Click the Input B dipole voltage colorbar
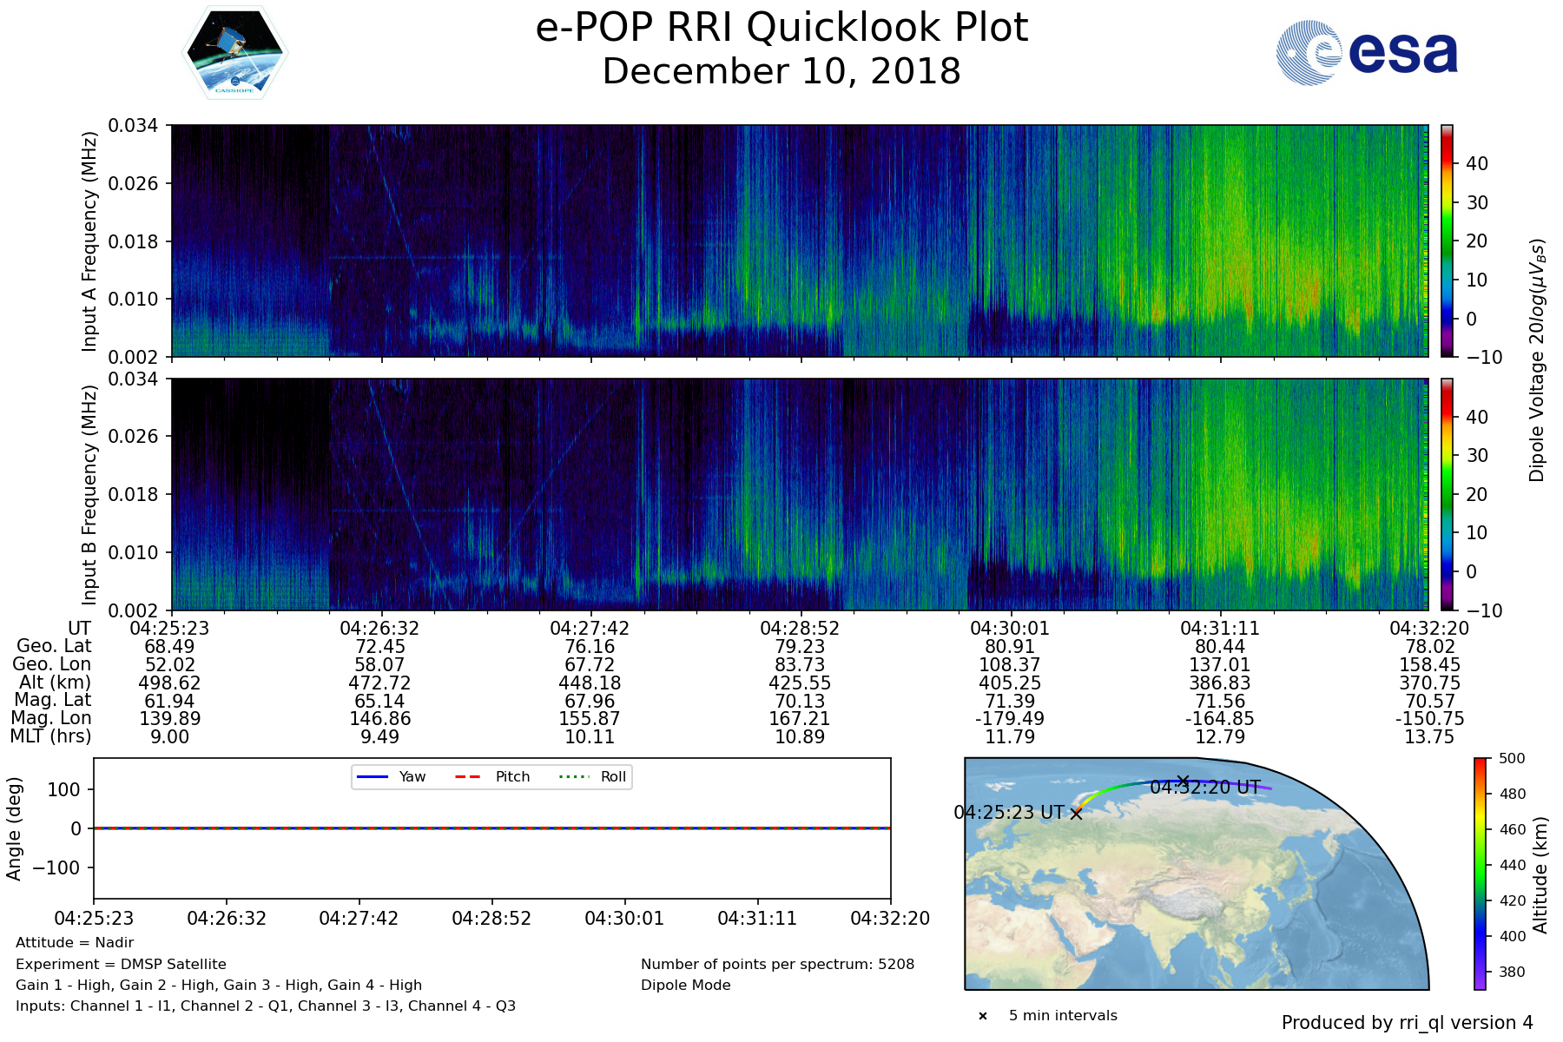The width and height of the screenshot is (1563, 1042). pyautogui.click(x=1448, y=494)
